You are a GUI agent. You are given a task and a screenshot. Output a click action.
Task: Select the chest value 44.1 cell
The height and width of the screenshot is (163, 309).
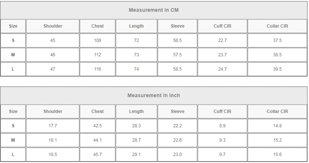pyautogui.click(x=97, y=140)
